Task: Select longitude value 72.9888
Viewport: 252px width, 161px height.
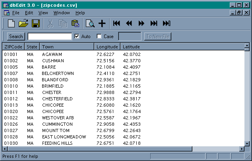Action: [105, 92]
